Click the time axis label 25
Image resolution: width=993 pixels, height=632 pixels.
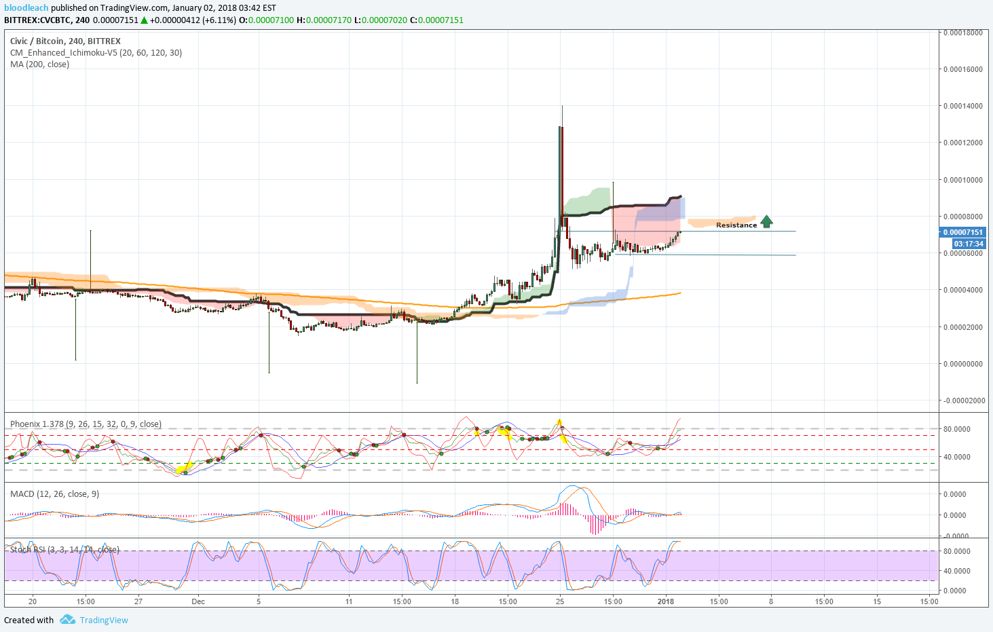(x=560, y=601)
